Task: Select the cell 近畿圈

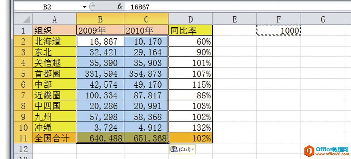Action: tap(54, 95)
